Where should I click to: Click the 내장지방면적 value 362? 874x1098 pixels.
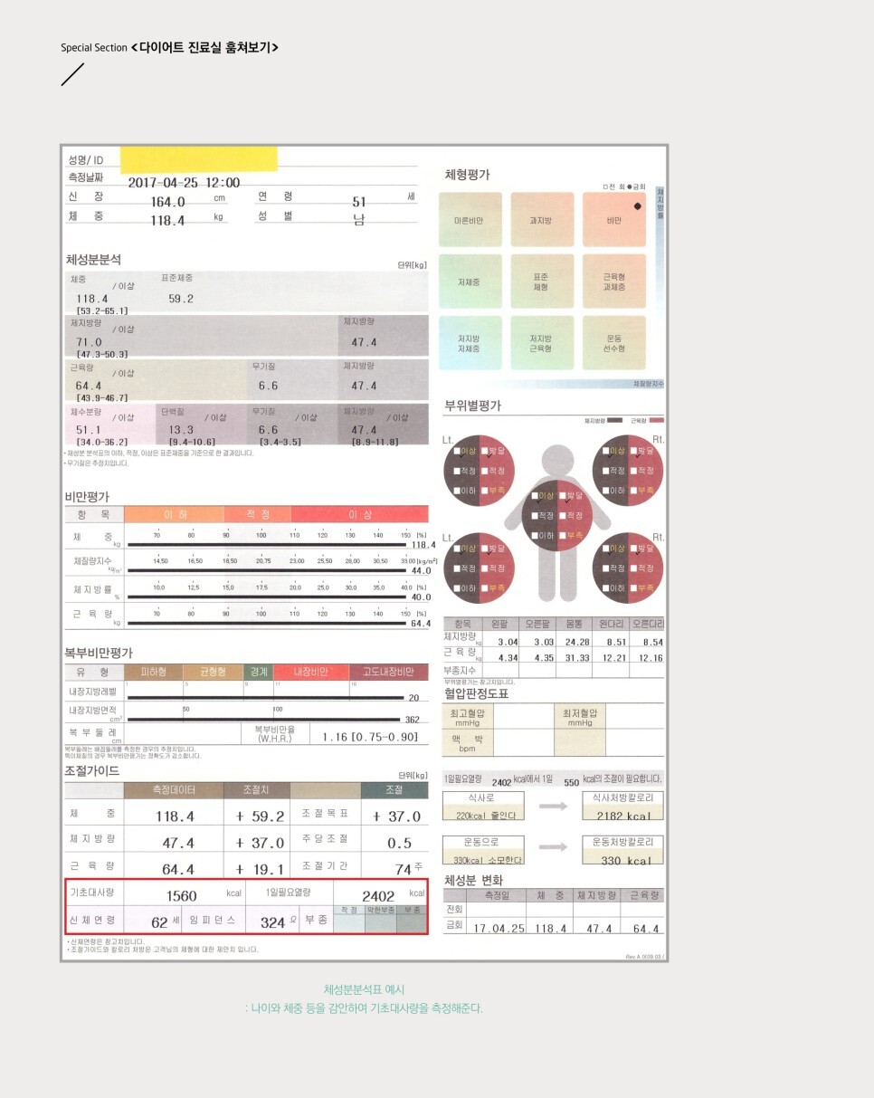[412, 720]
